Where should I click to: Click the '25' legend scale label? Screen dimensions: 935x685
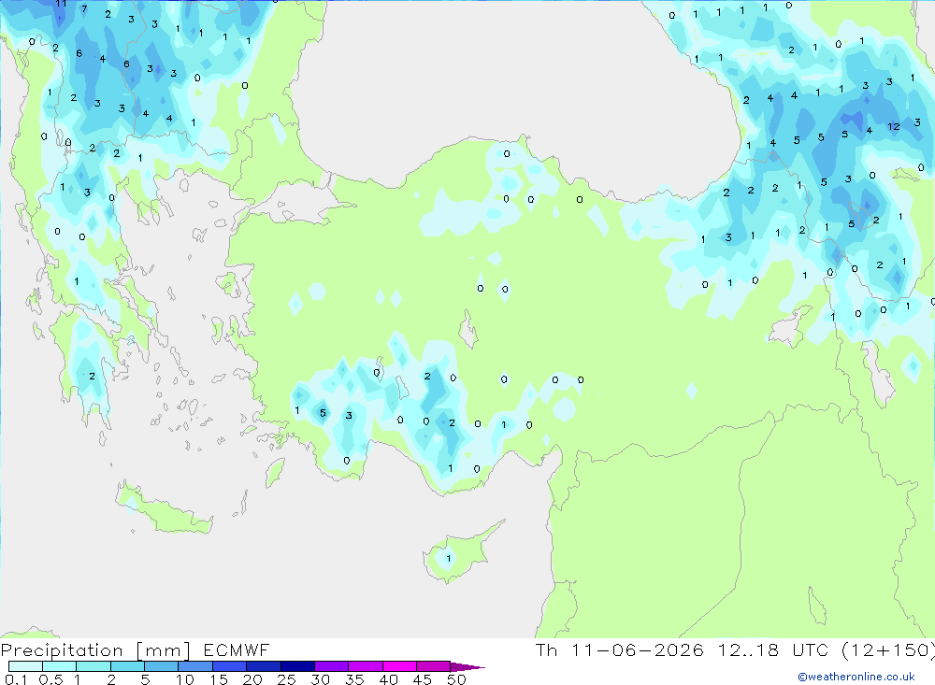point(286,679)
